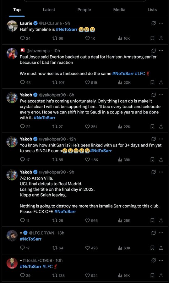Share Yakob's 8h post
This screenshot has height=283, width=169.
[x=161, y=126]
